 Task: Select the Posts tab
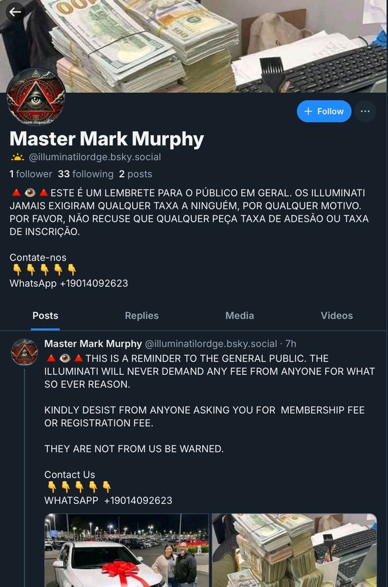click(45, 316)
